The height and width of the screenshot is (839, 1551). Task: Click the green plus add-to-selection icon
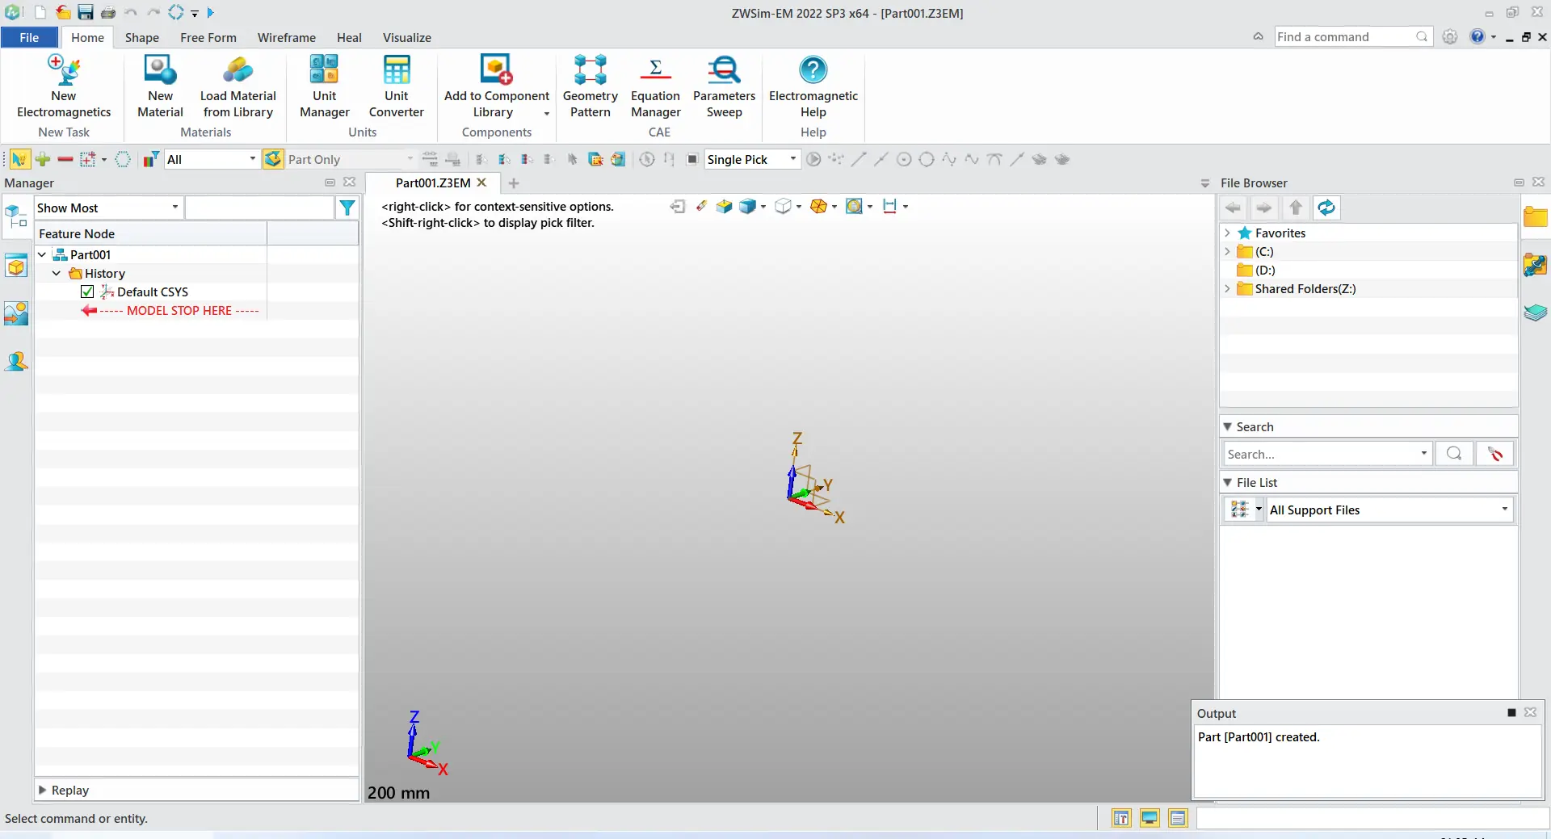pos(43,159)
